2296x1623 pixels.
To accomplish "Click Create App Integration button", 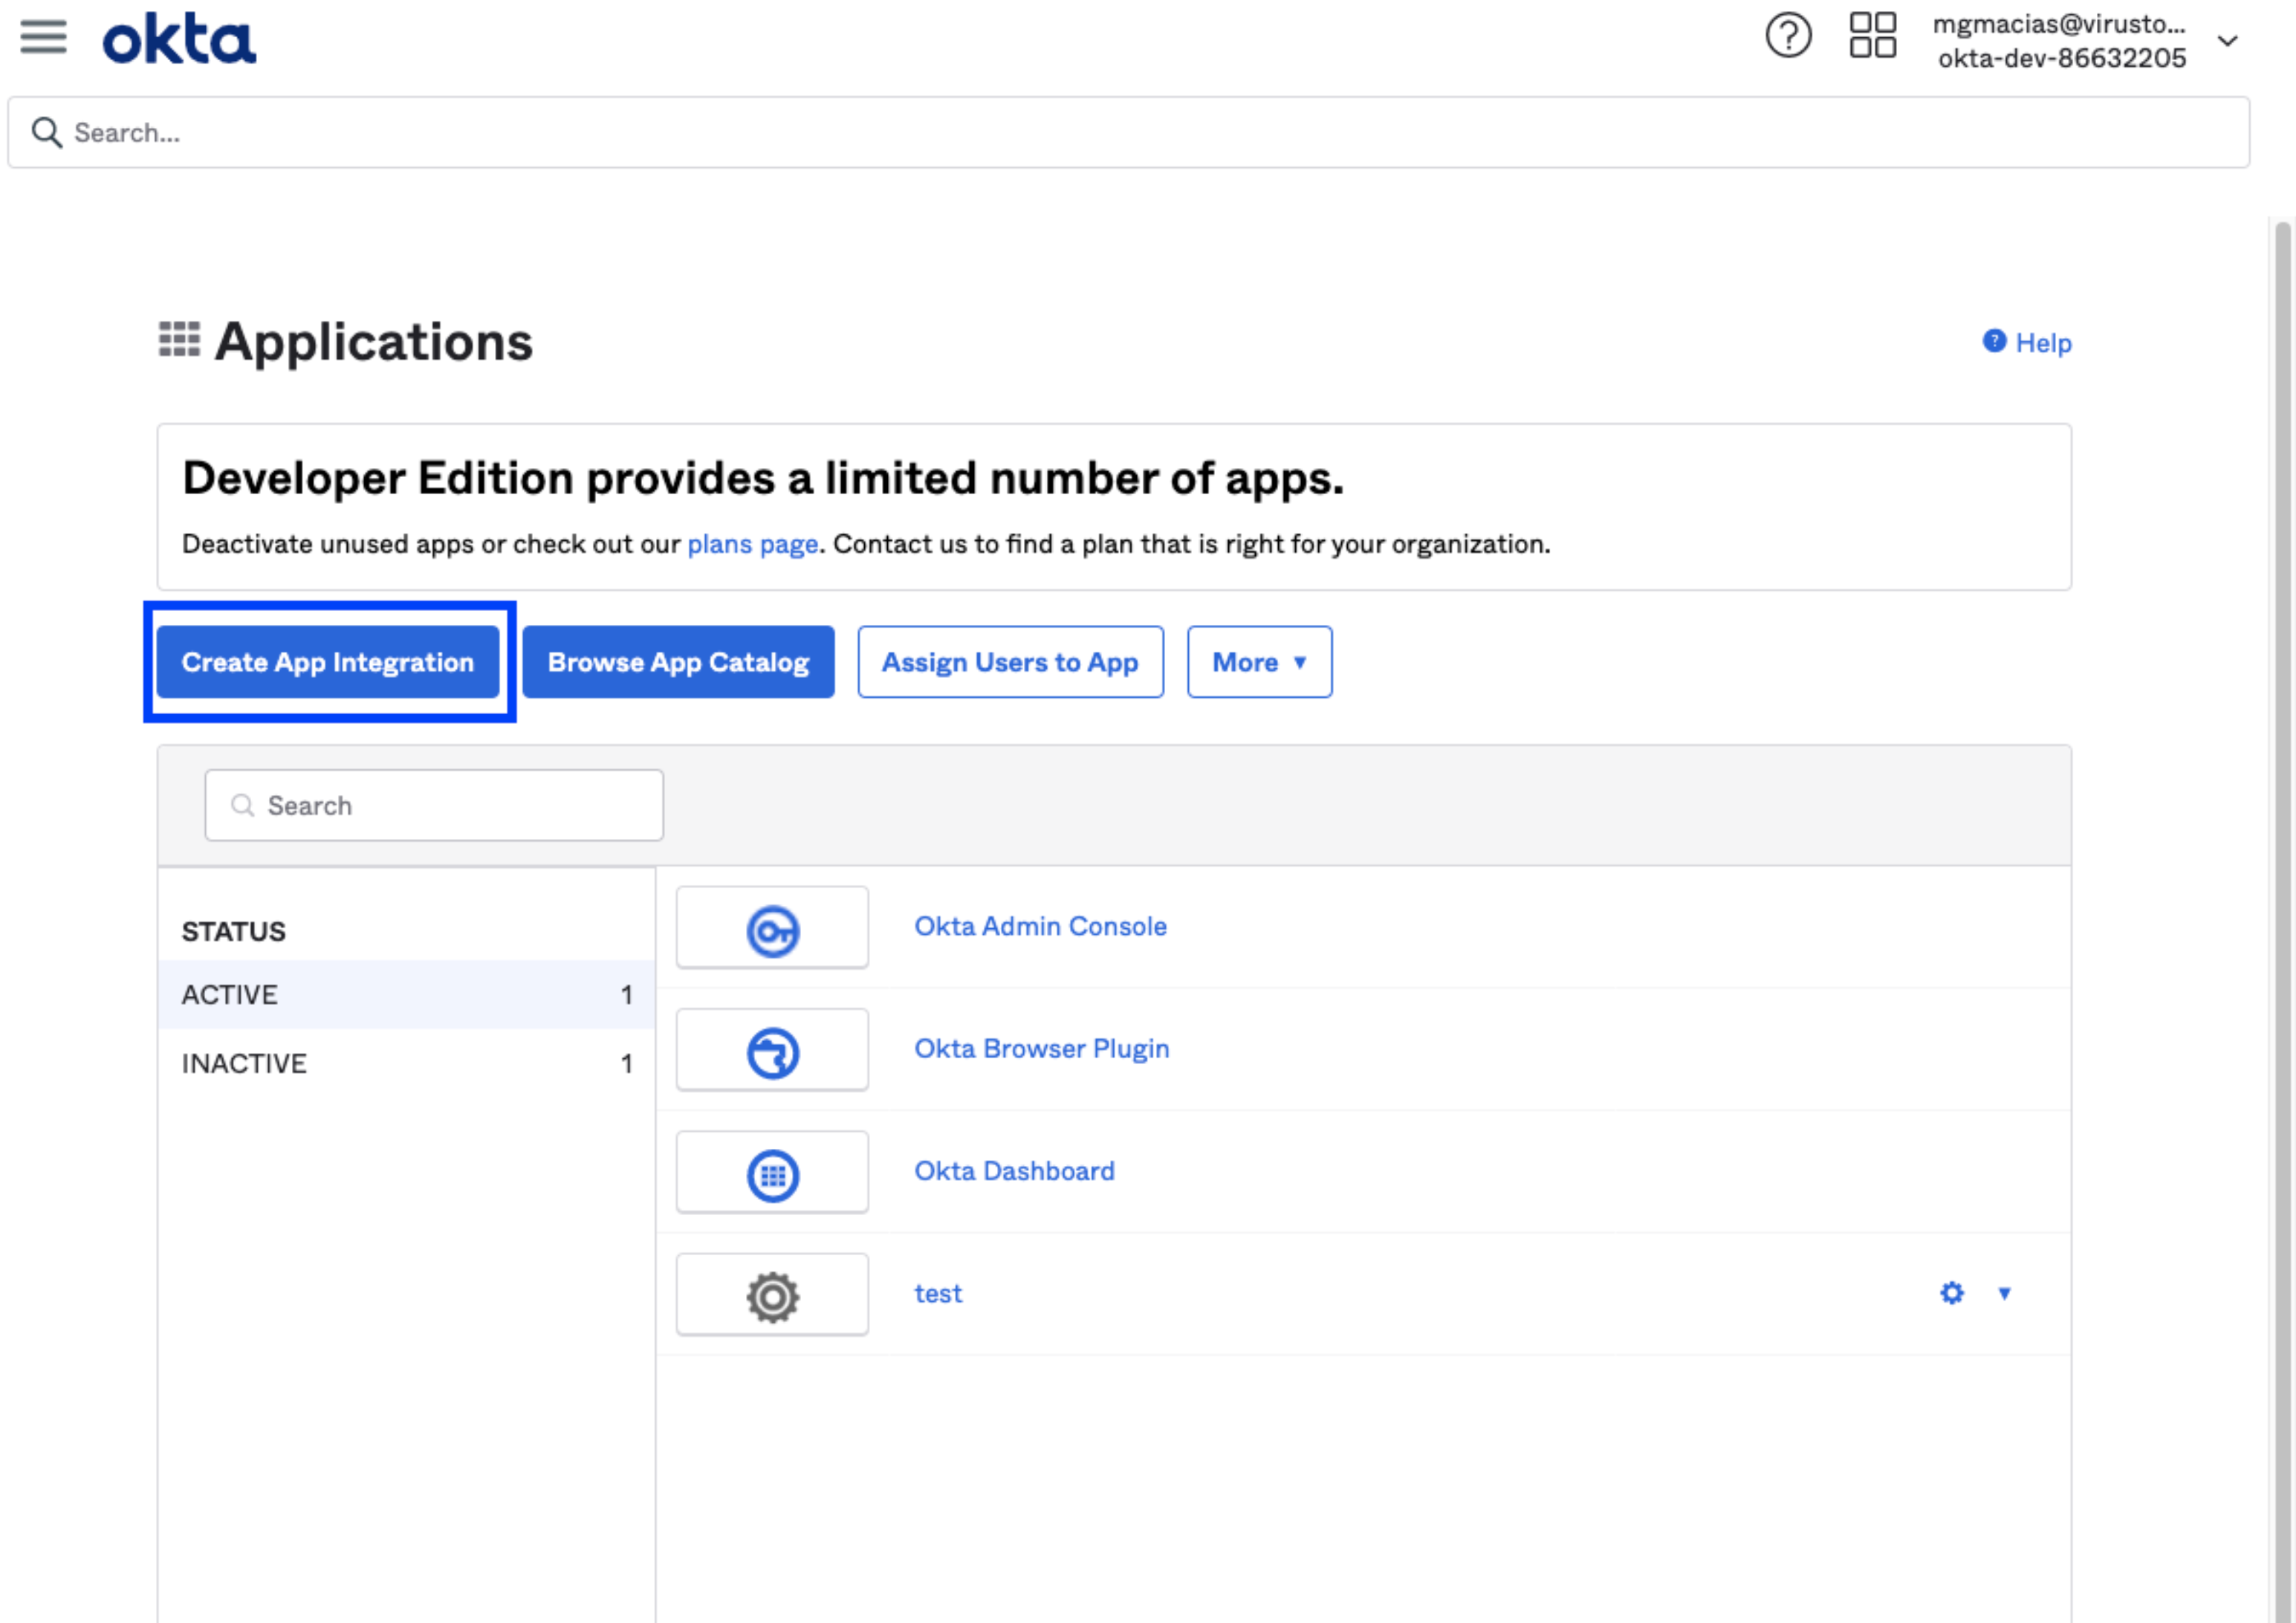I will pyautogui.click(x=328, y=662).
